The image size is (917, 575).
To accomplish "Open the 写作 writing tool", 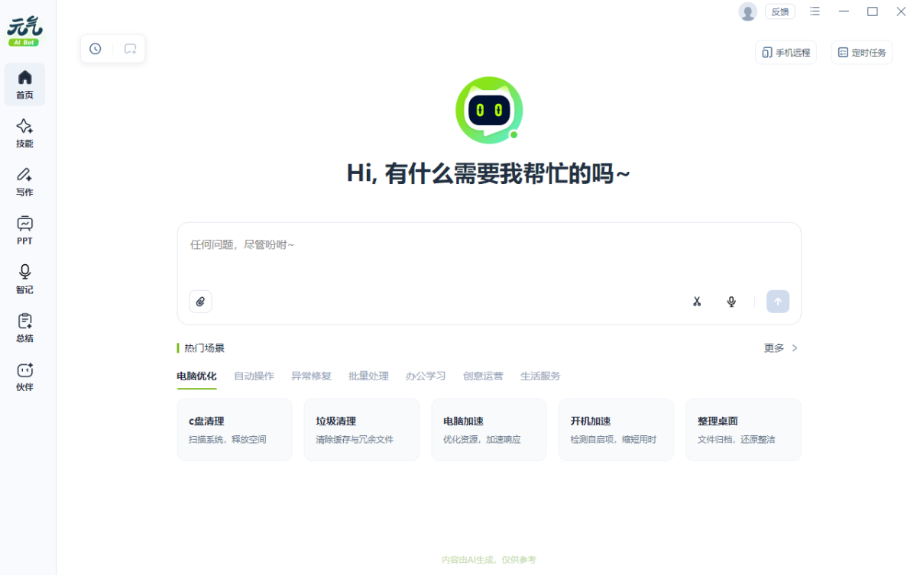I will tap(24, 182).
